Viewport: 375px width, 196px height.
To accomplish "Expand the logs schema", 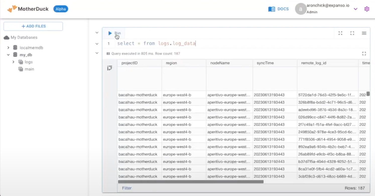I will (14, 62).
